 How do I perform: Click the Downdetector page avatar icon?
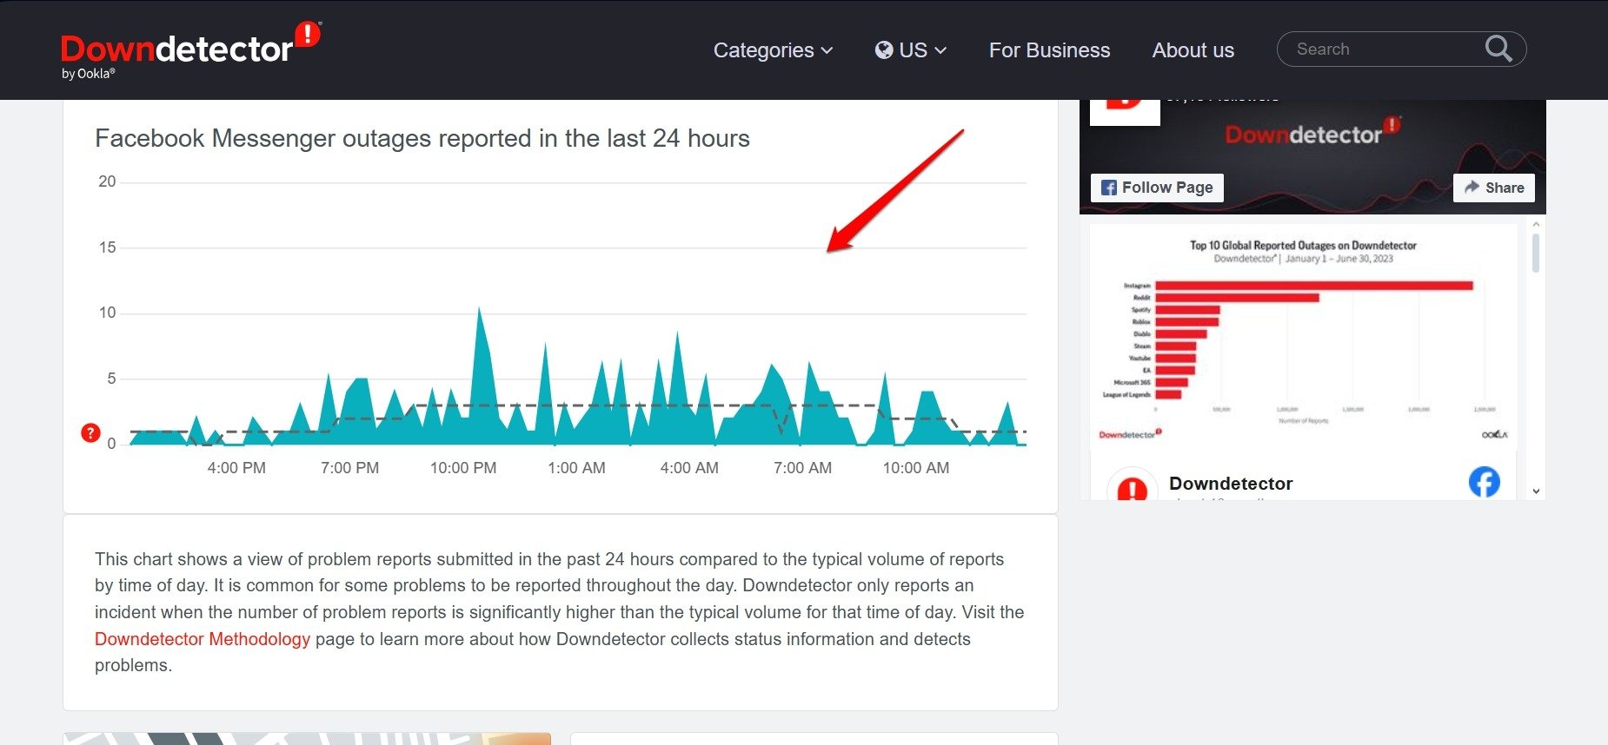[1132, 485]
